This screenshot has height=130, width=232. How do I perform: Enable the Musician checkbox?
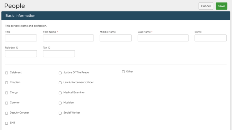pos(60,103)
